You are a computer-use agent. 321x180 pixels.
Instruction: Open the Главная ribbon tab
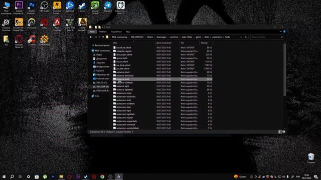tap(103, 31)
